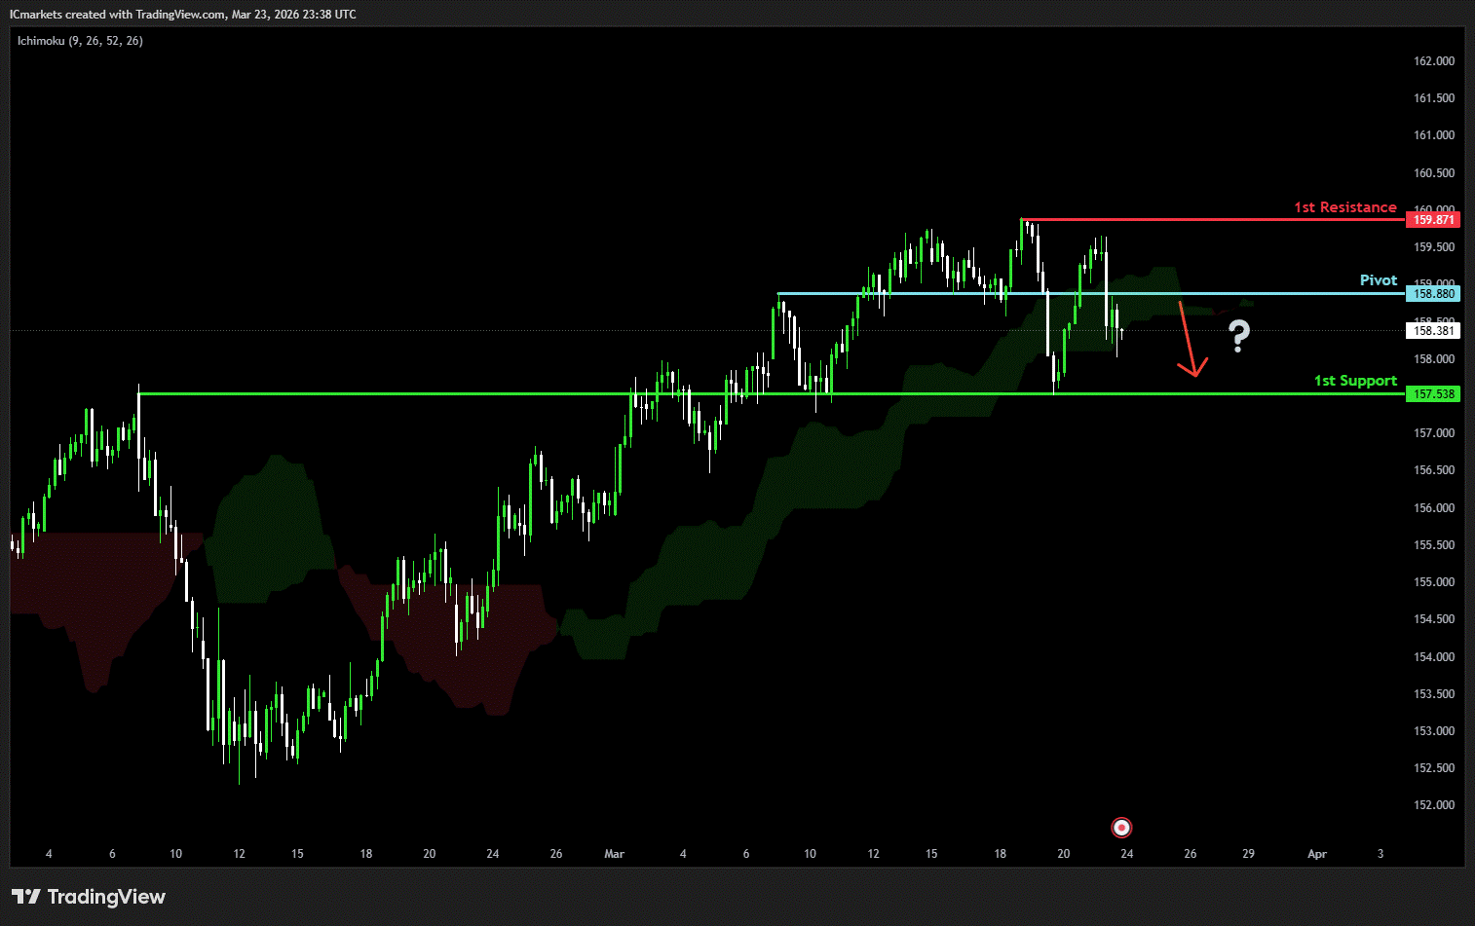Click the blue 158.880 pivot price tag
1475x926 pixels.
(x=1433, y=294)
